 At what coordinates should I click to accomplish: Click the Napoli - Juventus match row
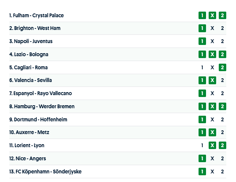tap(33, 41)
